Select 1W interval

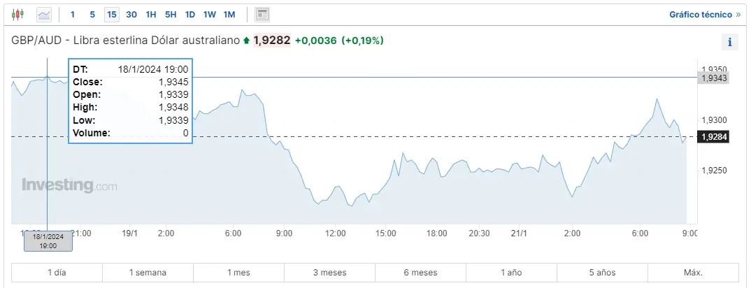[210, 15]
